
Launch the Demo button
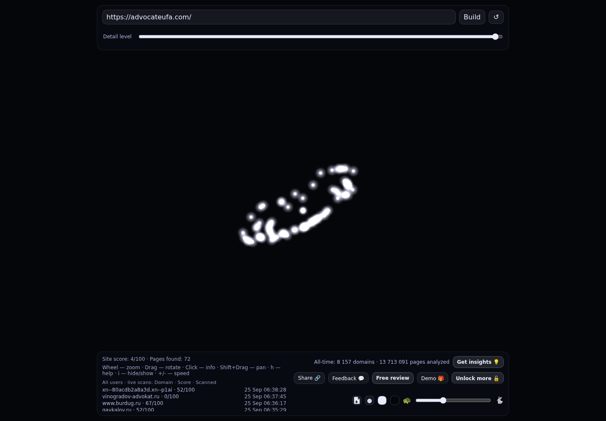click(x=433, y=378)
